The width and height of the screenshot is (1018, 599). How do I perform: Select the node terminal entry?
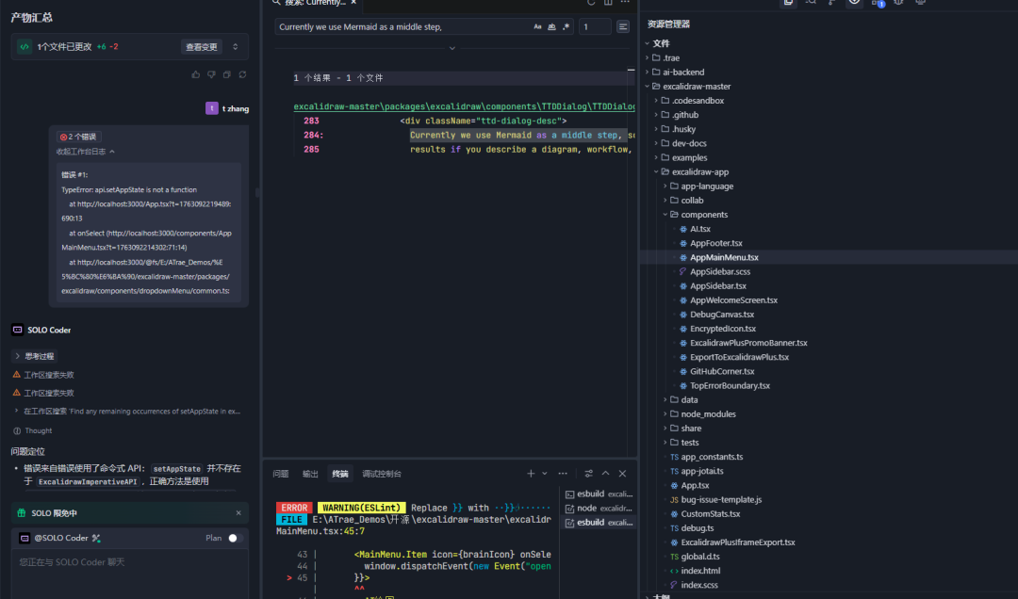[x=599, y=509]
